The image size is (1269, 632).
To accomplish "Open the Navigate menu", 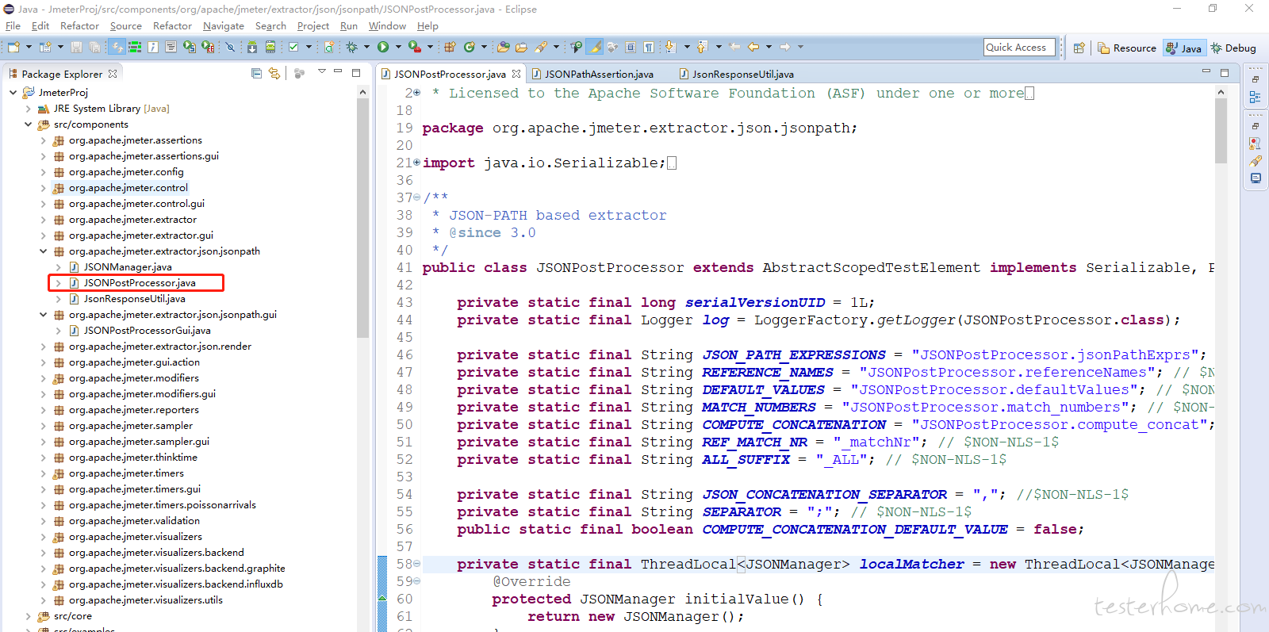I will (x=223, y=26).
